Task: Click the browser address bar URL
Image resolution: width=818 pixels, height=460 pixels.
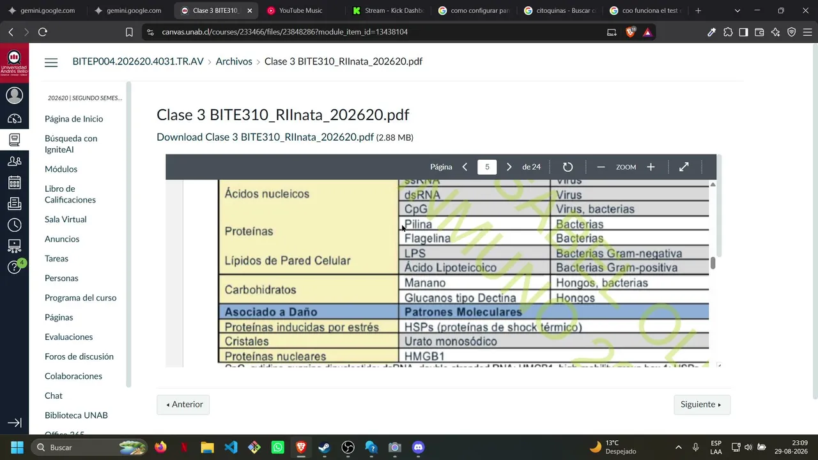Action: [284, 32]
